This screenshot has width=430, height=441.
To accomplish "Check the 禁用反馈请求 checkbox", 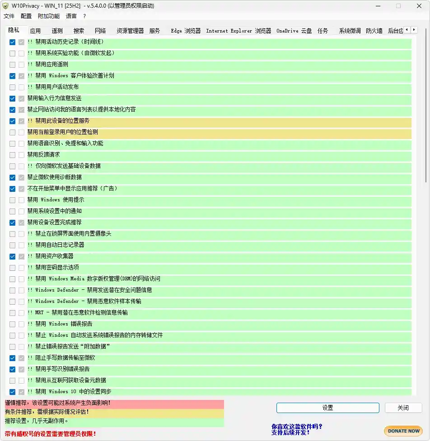I will click(12, 155).
